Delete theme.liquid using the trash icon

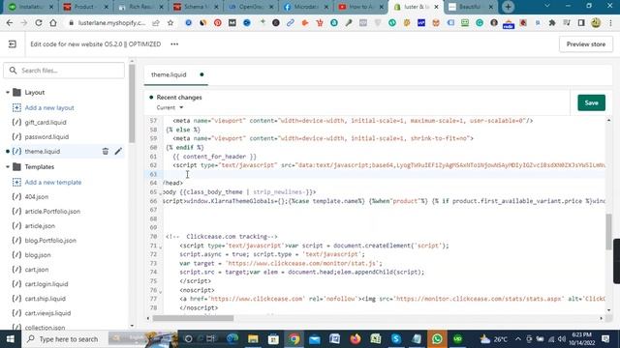tap(106, 152)
